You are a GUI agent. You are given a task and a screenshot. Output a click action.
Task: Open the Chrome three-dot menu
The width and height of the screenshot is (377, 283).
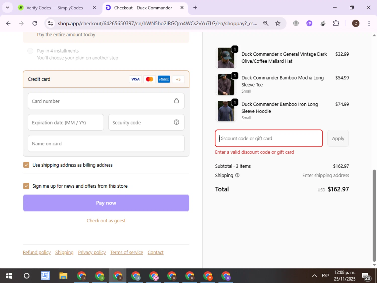(369, 23)
